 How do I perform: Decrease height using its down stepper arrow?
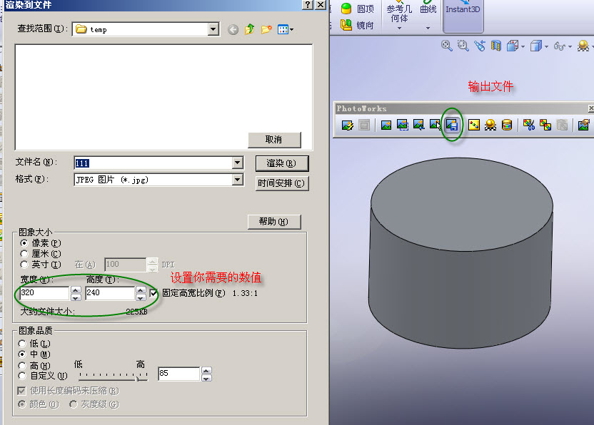(141, 297)
